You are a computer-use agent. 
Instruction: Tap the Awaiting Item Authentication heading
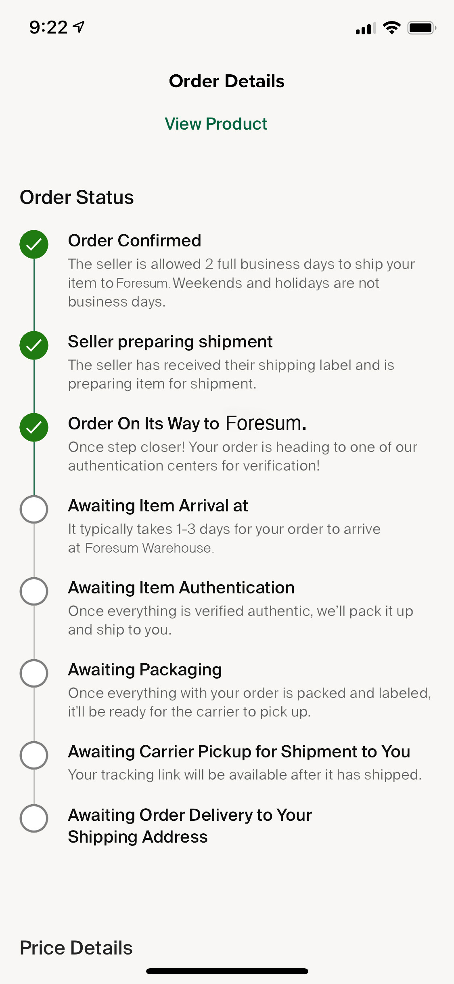[x=181, y=588]
